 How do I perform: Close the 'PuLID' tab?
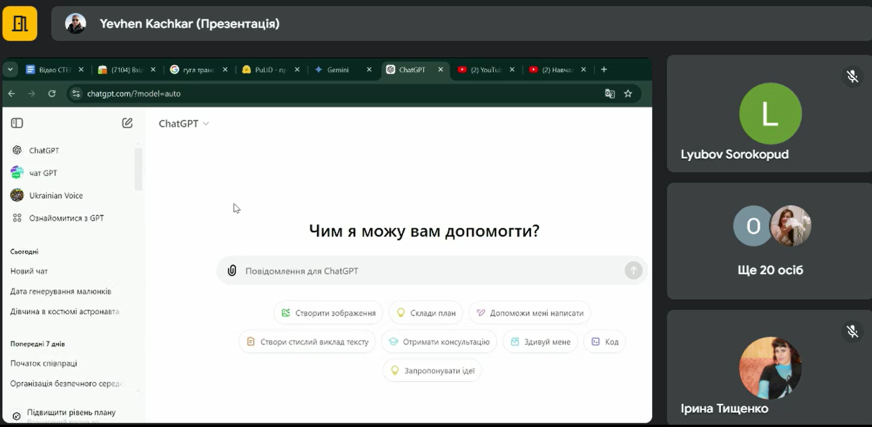tap(297, 69)
